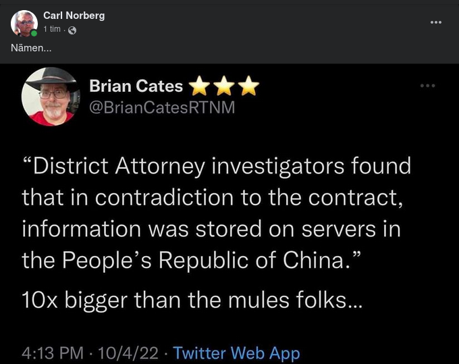Click the "1 tim" post timestamp
Viewport: 459px width, 364px height.
(53, 30)
